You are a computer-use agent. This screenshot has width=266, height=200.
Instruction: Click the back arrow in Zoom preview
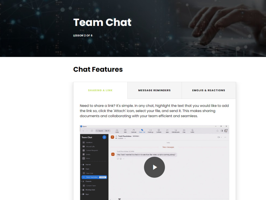(83, 131)
